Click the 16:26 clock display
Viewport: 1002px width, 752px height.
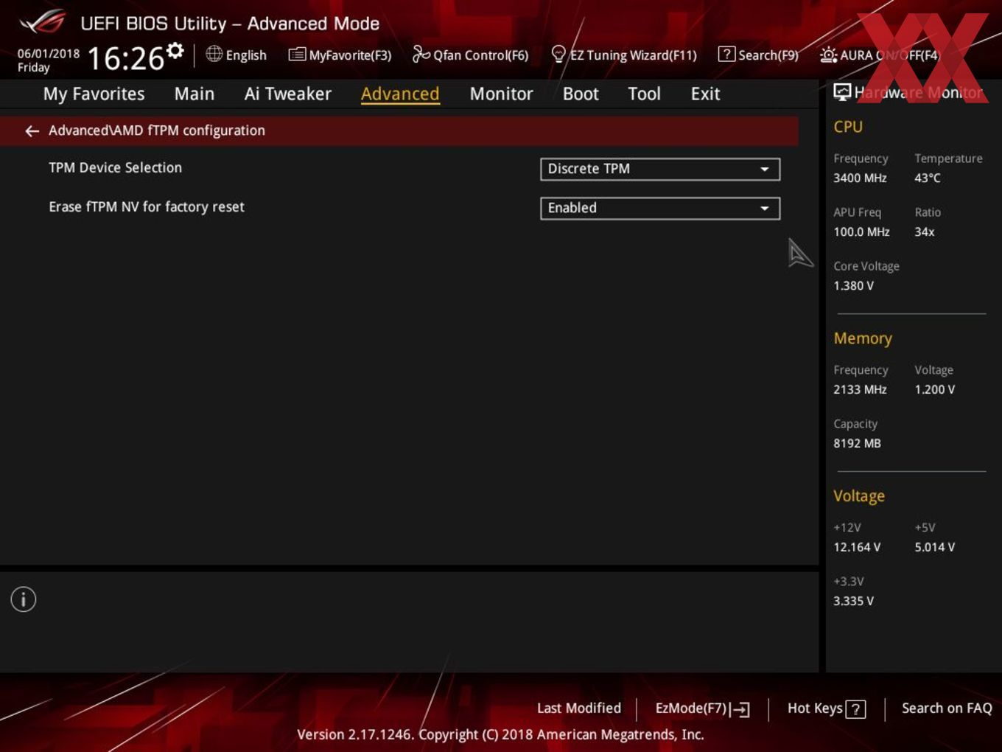click(126, 58)
